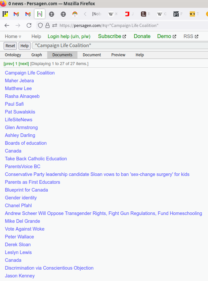Screen dimensions: 208x281
Task: Go to next results page via [next]
Action: [24, 64]
